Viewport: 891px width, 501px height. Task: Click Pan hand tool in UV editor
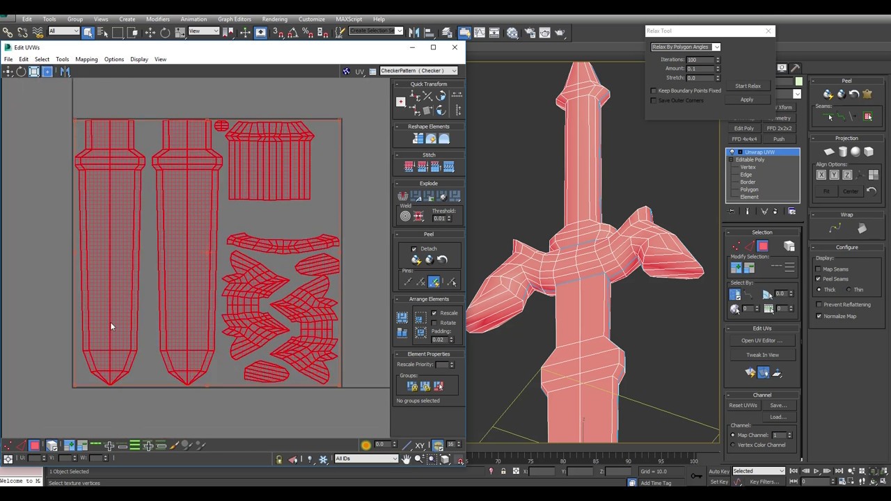[x=406, y=459]
